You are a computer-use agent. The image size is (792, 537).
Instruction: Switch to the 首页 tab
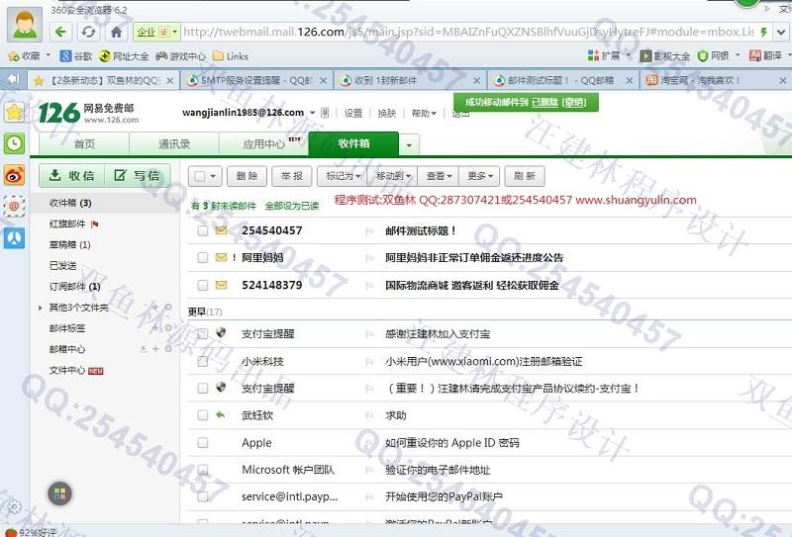click(84, 144)
